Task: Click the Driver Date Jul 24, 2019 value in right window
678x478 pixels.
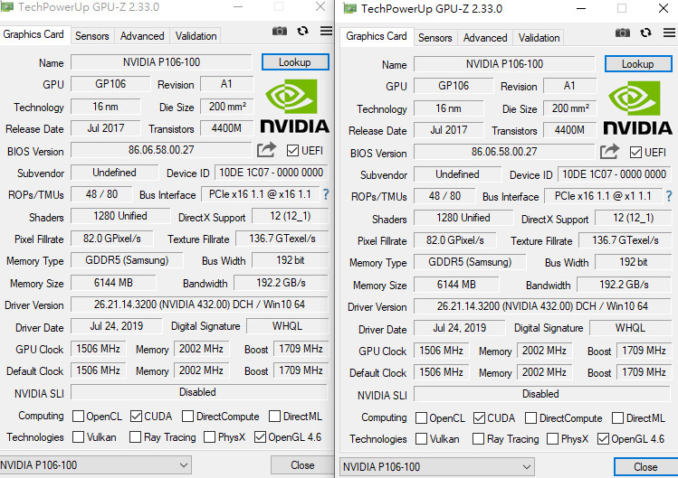Action: coord(459,328)
